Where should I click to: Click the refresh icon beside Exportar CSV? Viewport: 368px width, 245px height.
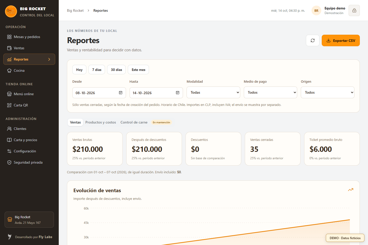coord(313,41)
